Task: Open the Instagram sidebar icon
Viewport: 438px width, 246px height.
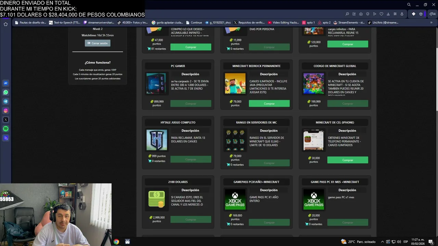Action: pos(6,111)
